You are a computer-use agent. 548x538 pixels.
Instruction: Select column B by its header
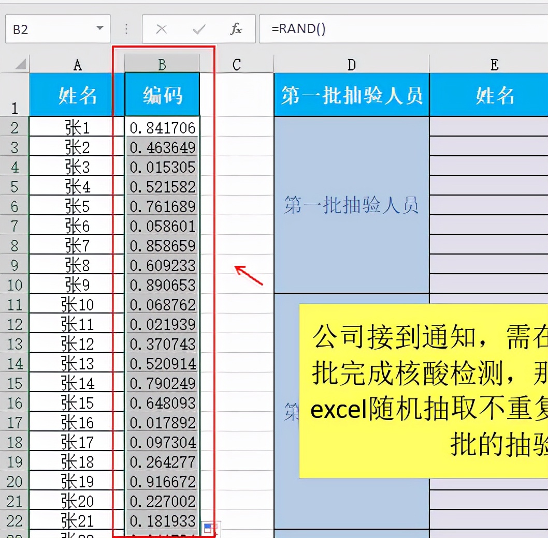(x=162, y=65)
